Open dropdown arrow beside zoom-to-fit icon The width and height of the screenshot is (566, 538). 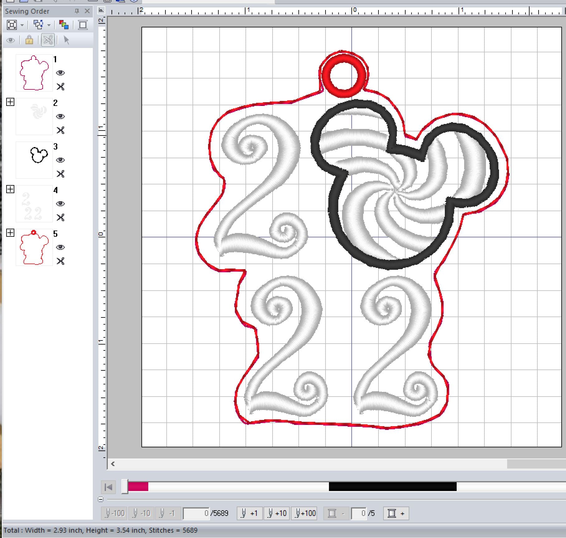[22, 25]
